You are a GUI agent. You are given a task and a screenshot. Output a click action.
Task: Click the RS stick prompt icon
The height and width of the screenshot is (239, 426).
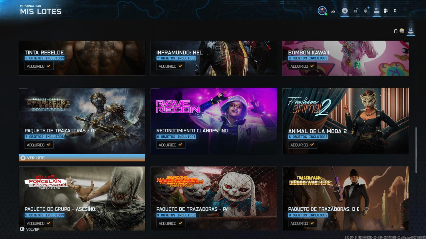pyautogui.click(x=376, y=10)
